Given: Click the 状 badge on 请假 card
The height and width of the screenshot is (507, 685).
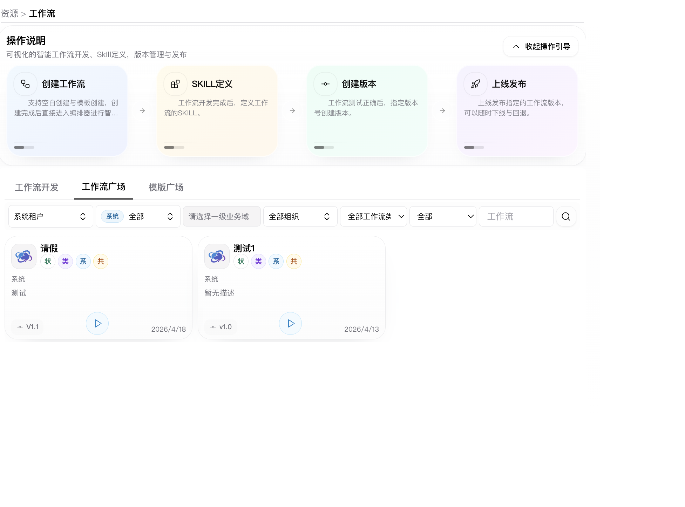Looking at the screenshot, I should point(48,261).
